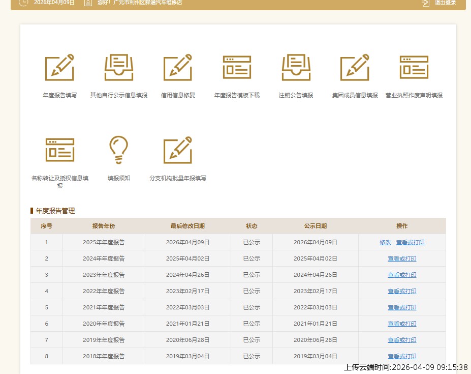The width and height of the screenshot is (471, 374).
Task: View or print the 2024年年度报告
Action: click(402, 259)
